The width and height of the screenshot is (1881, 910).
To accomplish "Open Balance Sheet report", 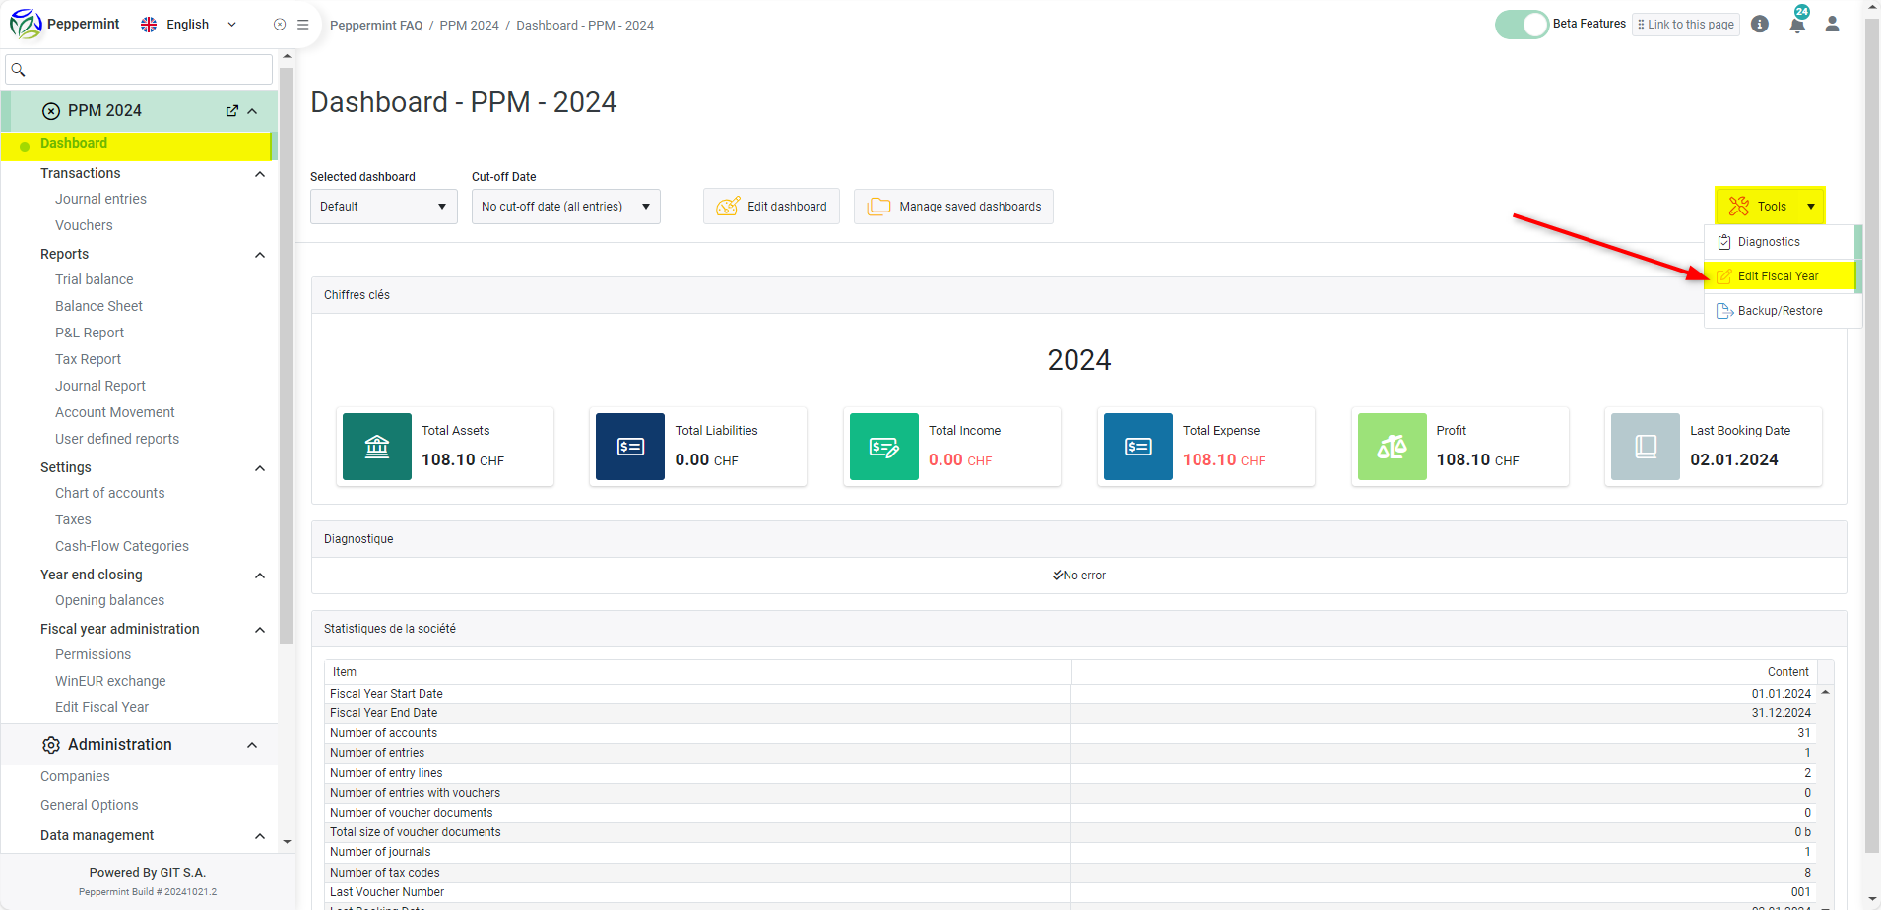I will click(98, 306).
